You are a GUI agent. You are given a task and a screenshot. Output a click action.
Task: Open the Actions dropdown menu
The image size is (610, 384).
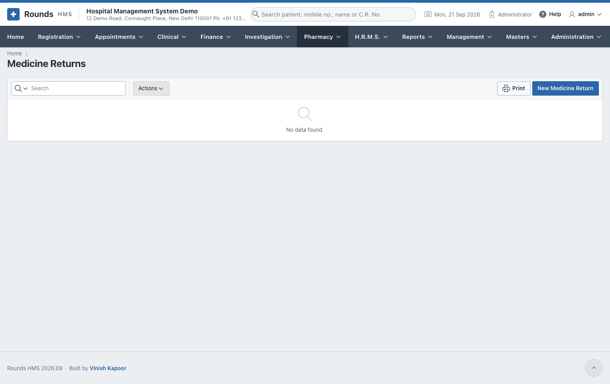(x=151, y=88)
